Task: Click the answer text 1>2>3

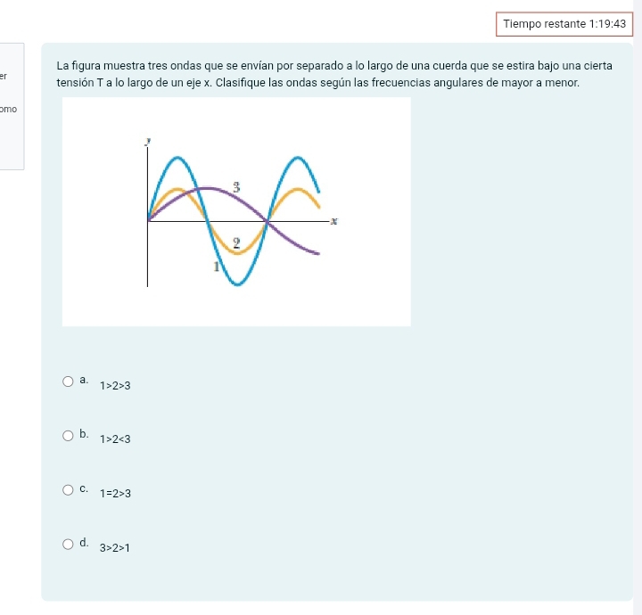Action: [115, 385]
